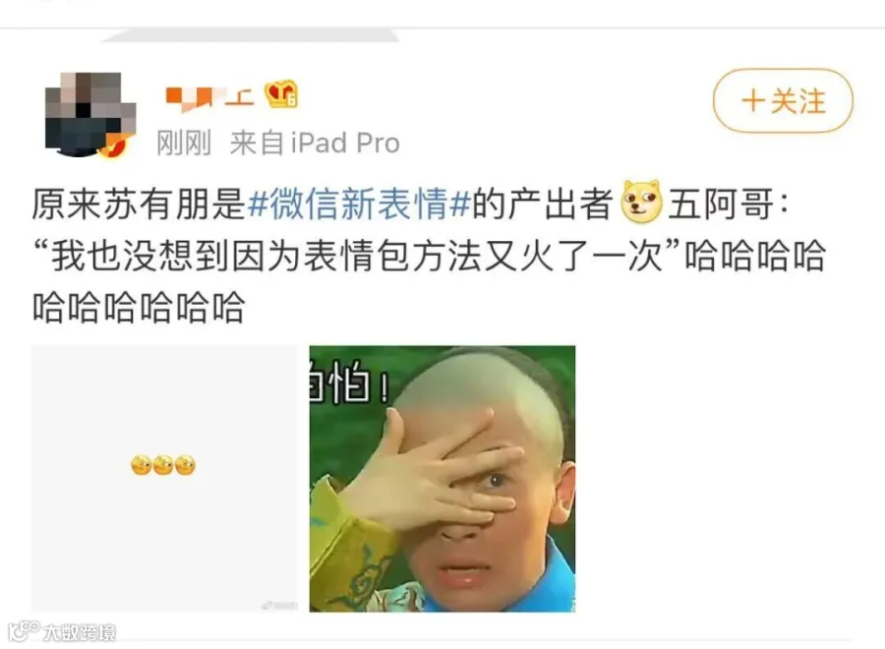Open the first image with three emojis

[x=164, y=478]
